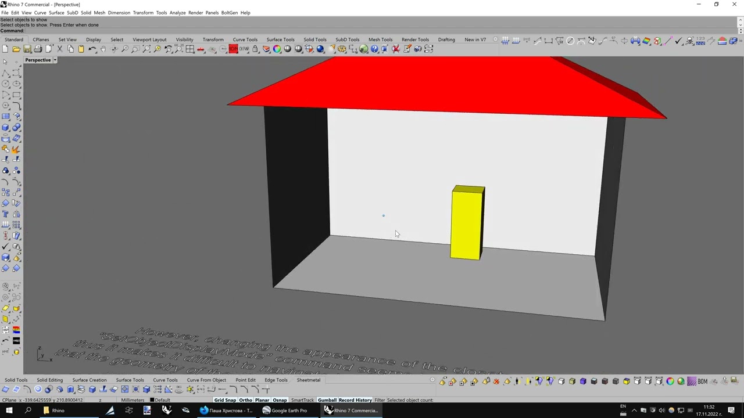744x418 pixels.
Task: Click the Undo arrow icon
Action: [92, 49]
